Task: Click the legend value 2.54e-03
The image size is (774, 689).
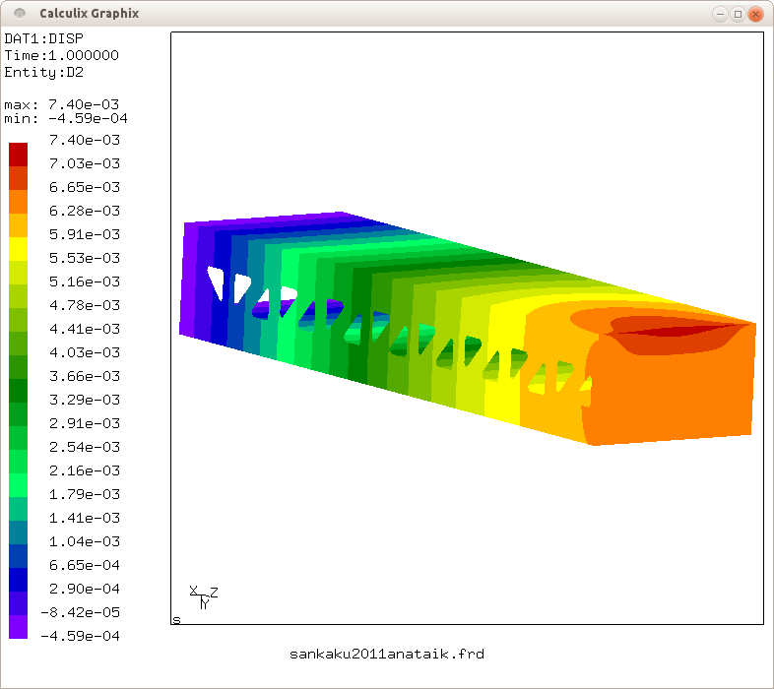Action: 85,447
